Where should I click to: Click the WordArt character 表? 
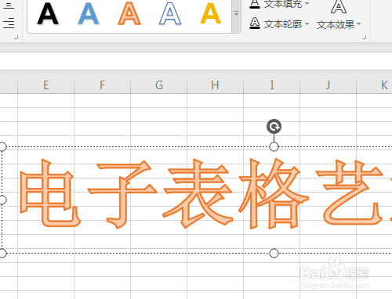pyautogui.click(x=198, y=193)
